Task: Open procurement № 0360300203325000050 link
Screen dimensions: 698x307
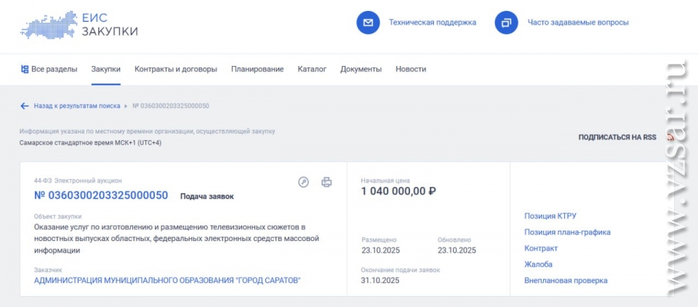Action: (101, 195)
